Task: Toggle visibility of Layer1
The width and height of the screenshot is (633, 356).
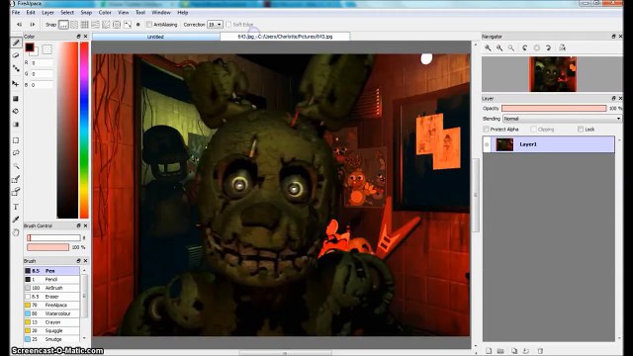Action: click(x=487, y=144)
